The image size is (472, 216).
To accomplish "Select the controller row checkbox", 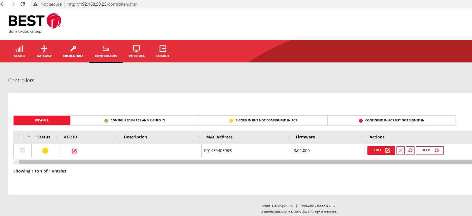I will click(x=22, y=151).
